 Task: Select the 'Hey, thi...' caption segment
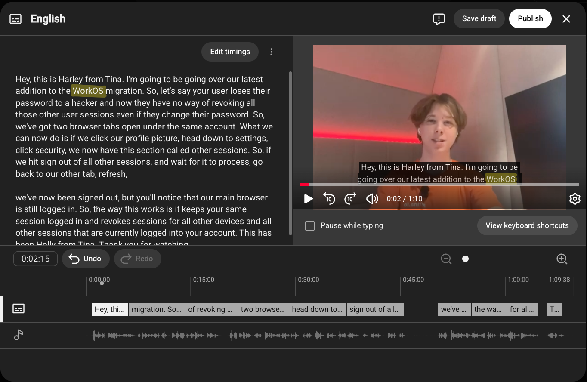click(110, 309)
